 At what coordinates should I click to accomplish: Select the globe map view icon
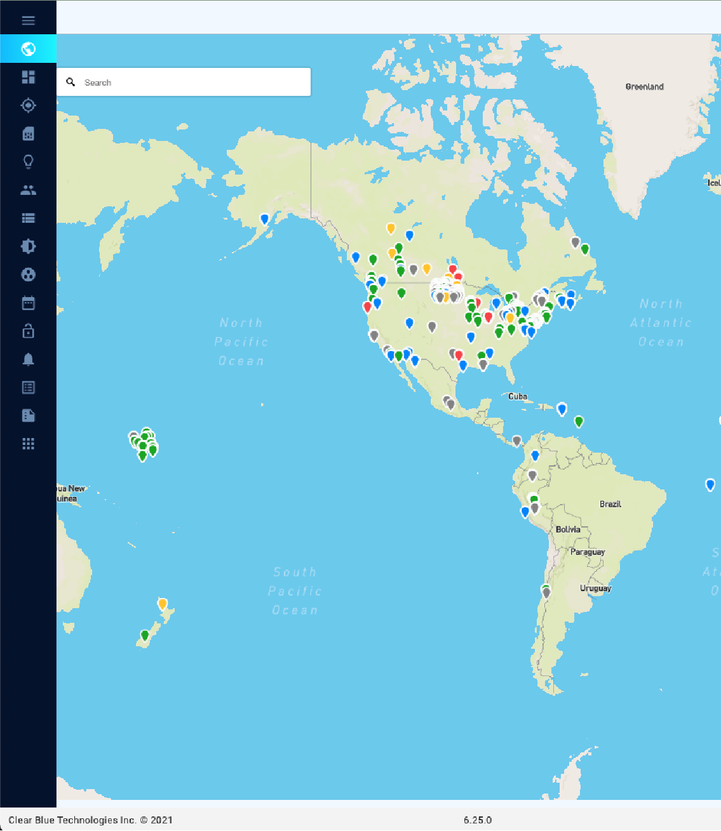28,49
